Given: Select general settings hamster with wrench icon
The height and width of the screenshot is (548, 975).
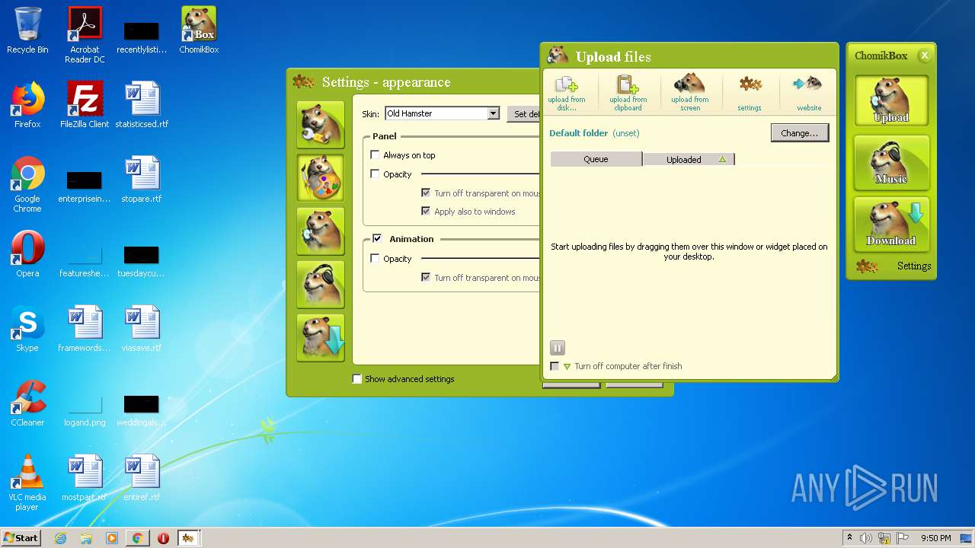Looking at the screenshot, I should click(x=320, y=123).
